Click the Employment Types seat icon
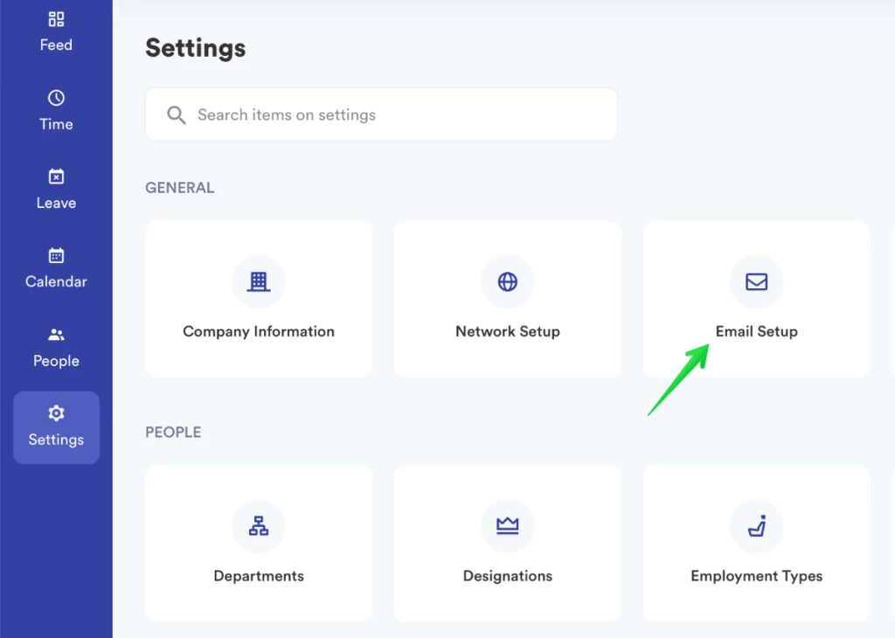 (756, 525)
